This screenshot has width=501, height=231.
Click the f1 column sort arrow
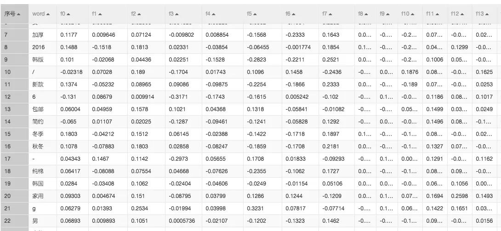(x=101, y=14)
